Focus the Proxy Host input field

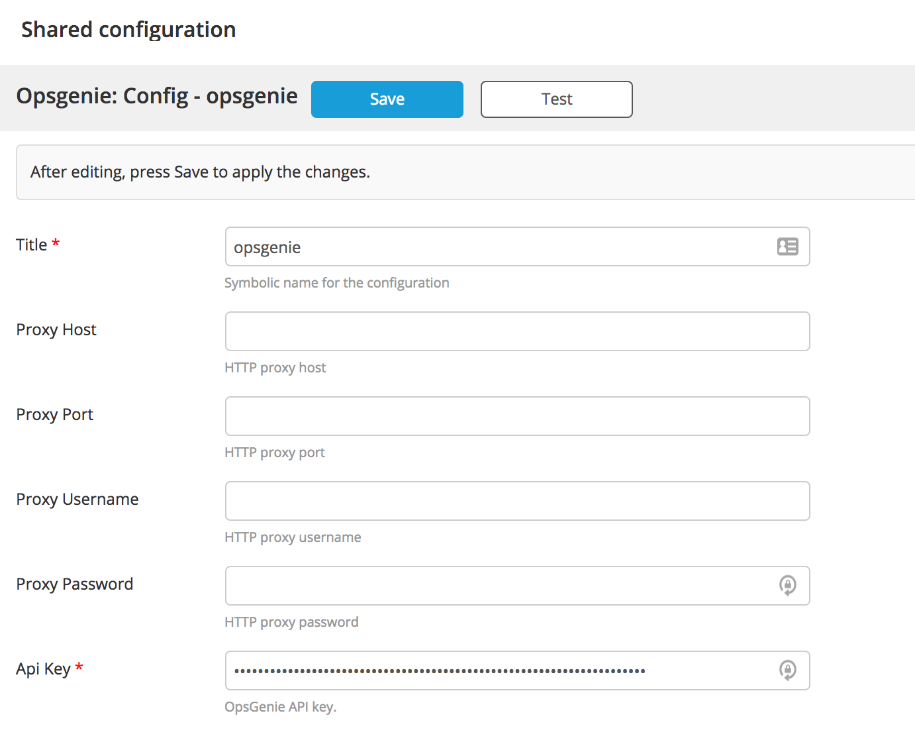517,331
